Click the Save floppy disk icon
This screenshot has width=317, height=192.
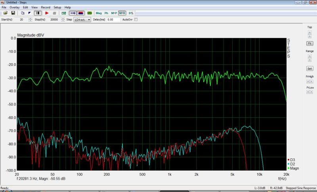(x=13, y=13)
